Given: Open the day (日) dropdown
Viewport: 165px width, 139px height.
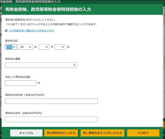Looking at the screenshot, I should point(60,47).
